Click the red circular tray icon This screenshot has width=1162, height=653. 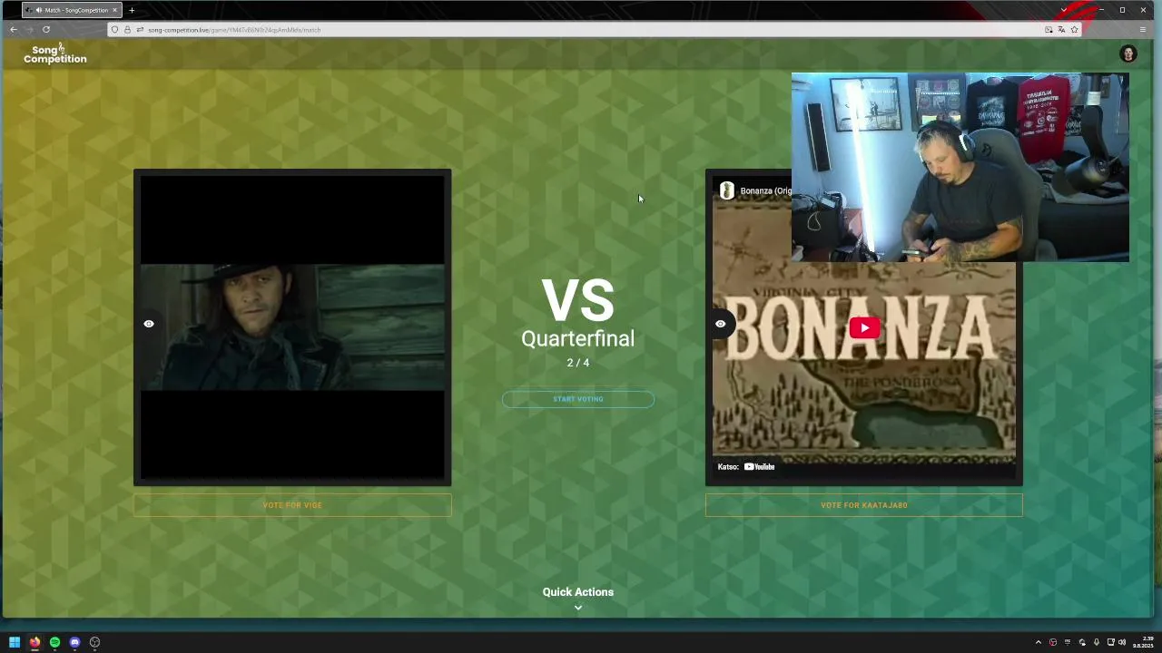(1053, 642)
